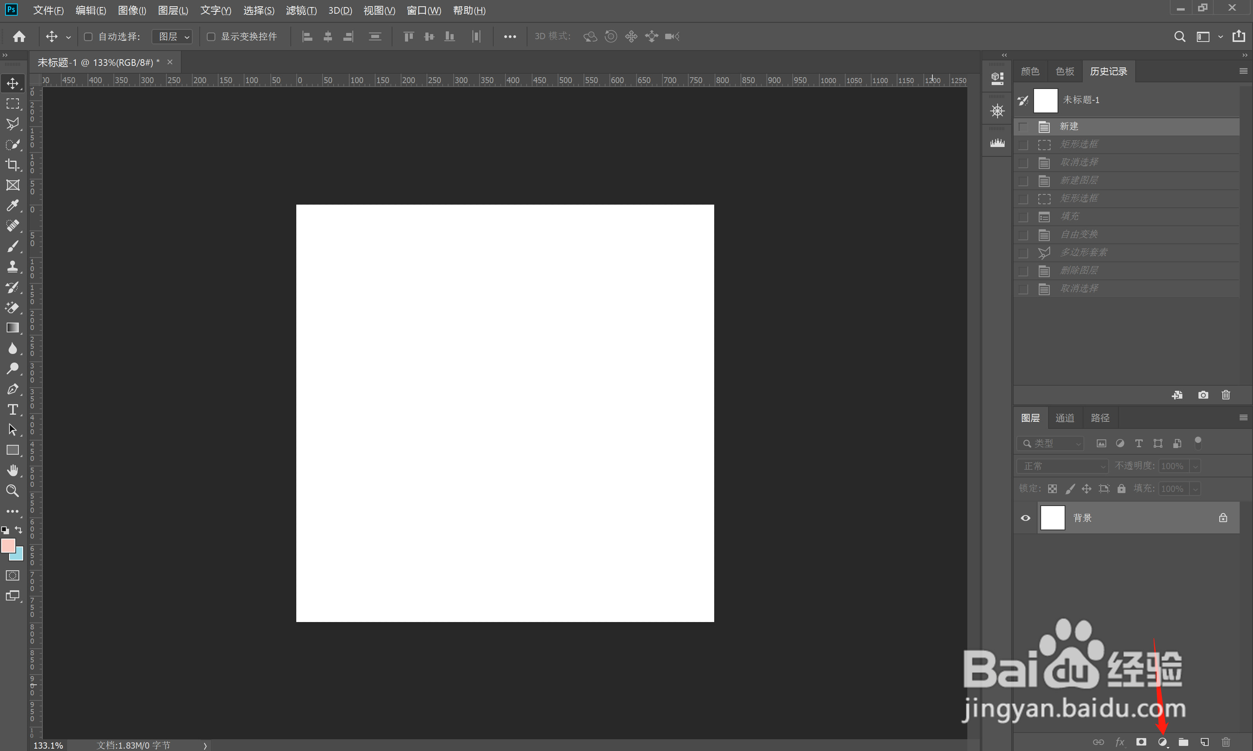This screenshot has height=751, width=1253.
Task: Select the Frame tool
Action: point(13,185)
